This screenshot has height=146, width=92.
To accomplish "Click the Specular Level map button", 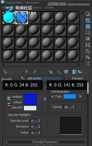I will click(45, 121).
